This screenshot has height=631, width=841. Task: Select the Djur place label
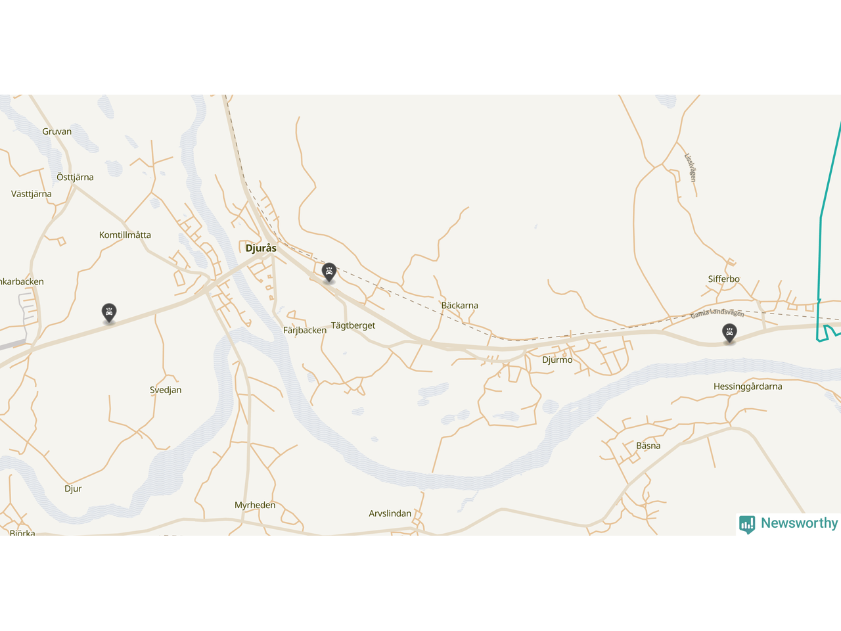(73, 489)
